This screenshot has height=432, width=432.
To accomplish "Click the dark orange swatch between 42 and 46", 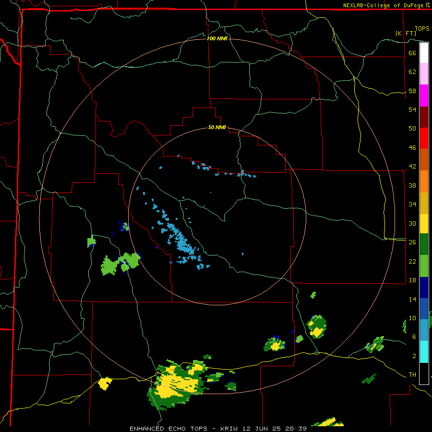I will click(x=424, y=160).
